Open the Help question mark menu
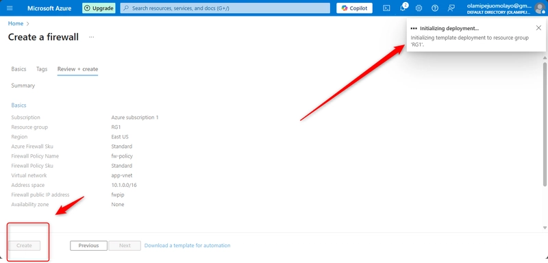 pos(435,8)
